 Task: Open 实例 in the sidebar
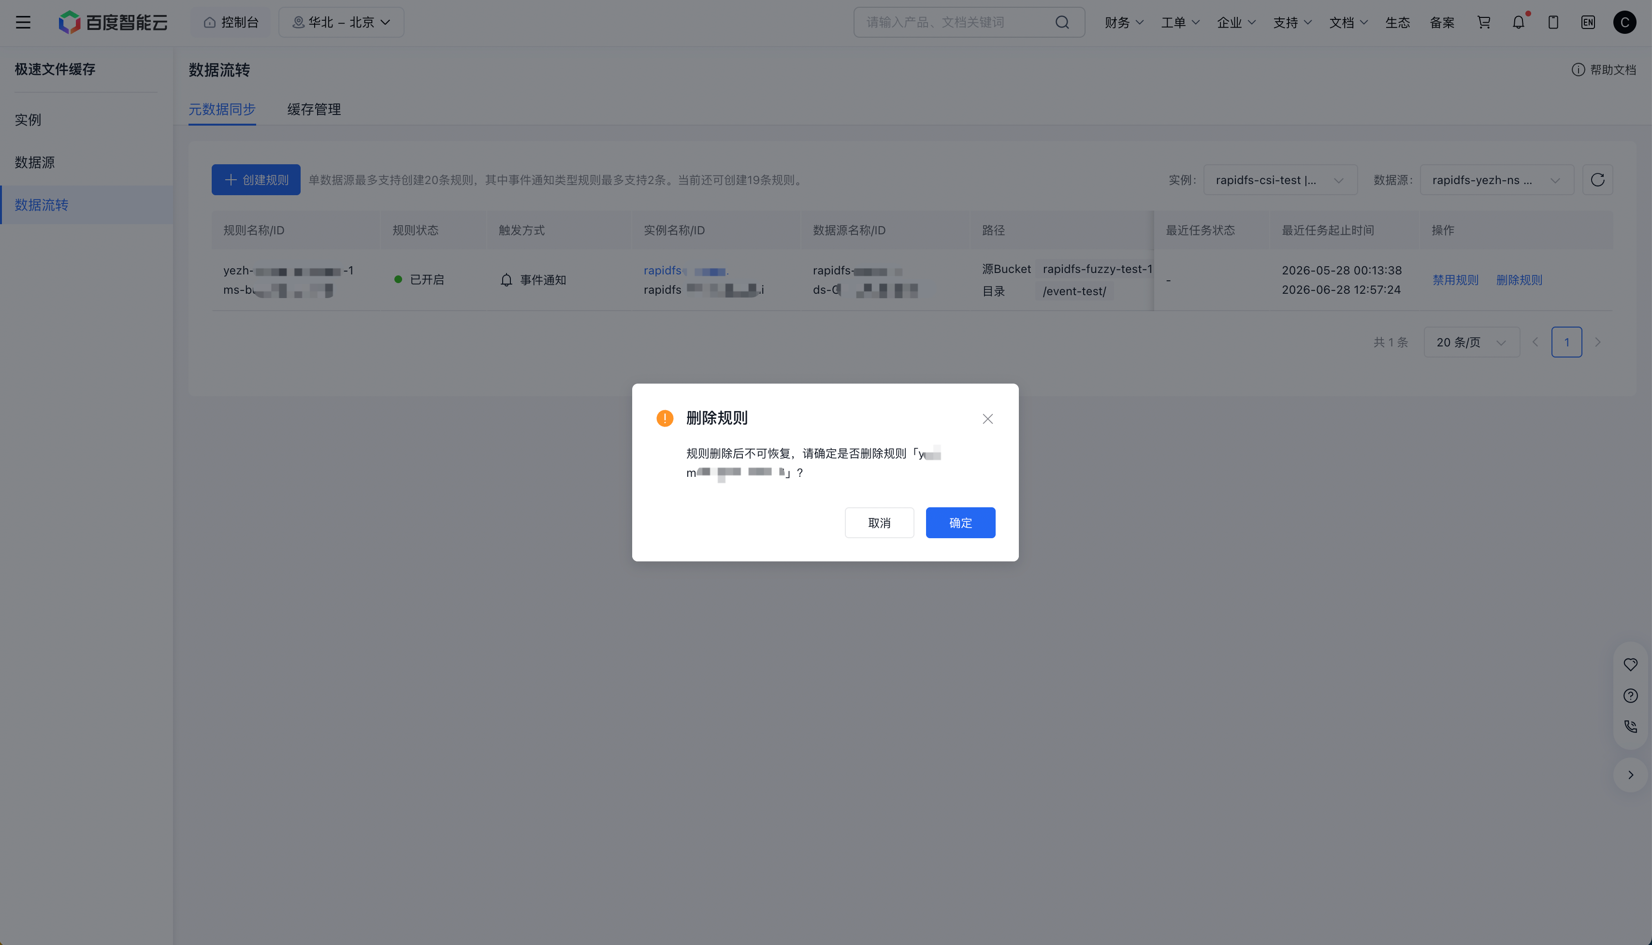[x=87, y=119]
